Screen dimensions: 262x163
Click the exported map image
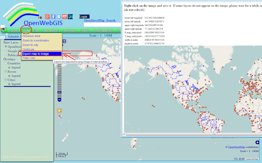[x=193, y=89]
